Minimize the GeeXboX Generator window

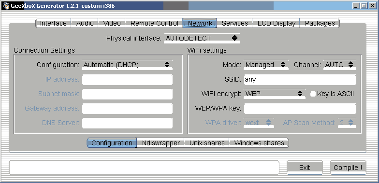[356, 6]
